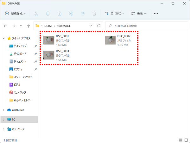Image resolution: width=190 pixels, height=143 pixels.
Task: Expand the OneDrive tree node
Action: (x=3, y=110)
